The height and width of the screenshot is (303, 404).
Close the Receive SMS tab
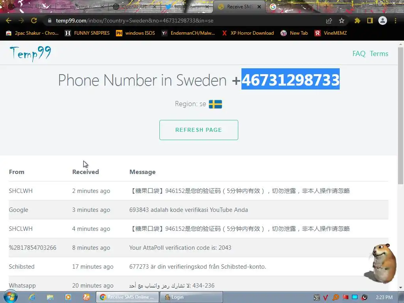259,7
